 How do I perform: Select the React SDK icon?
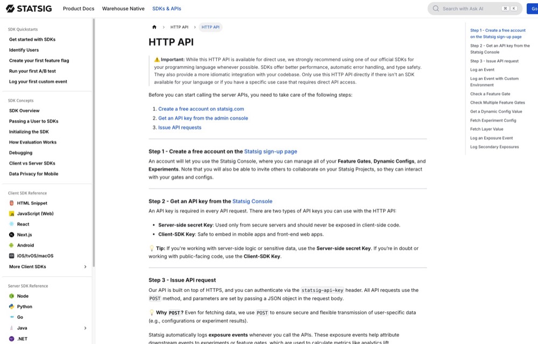[x=12, y=224]
